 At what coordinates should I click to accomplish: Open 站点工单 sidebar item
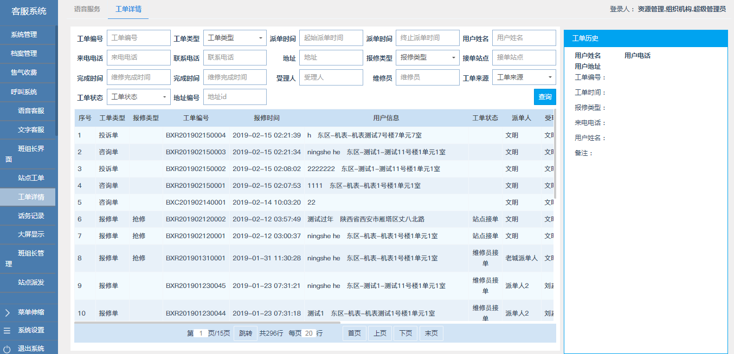28,178
